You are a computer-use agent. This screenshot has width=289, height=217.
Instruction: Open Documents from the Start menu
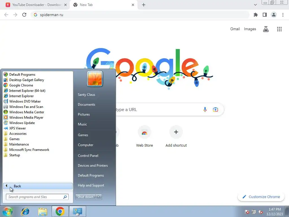86,105
